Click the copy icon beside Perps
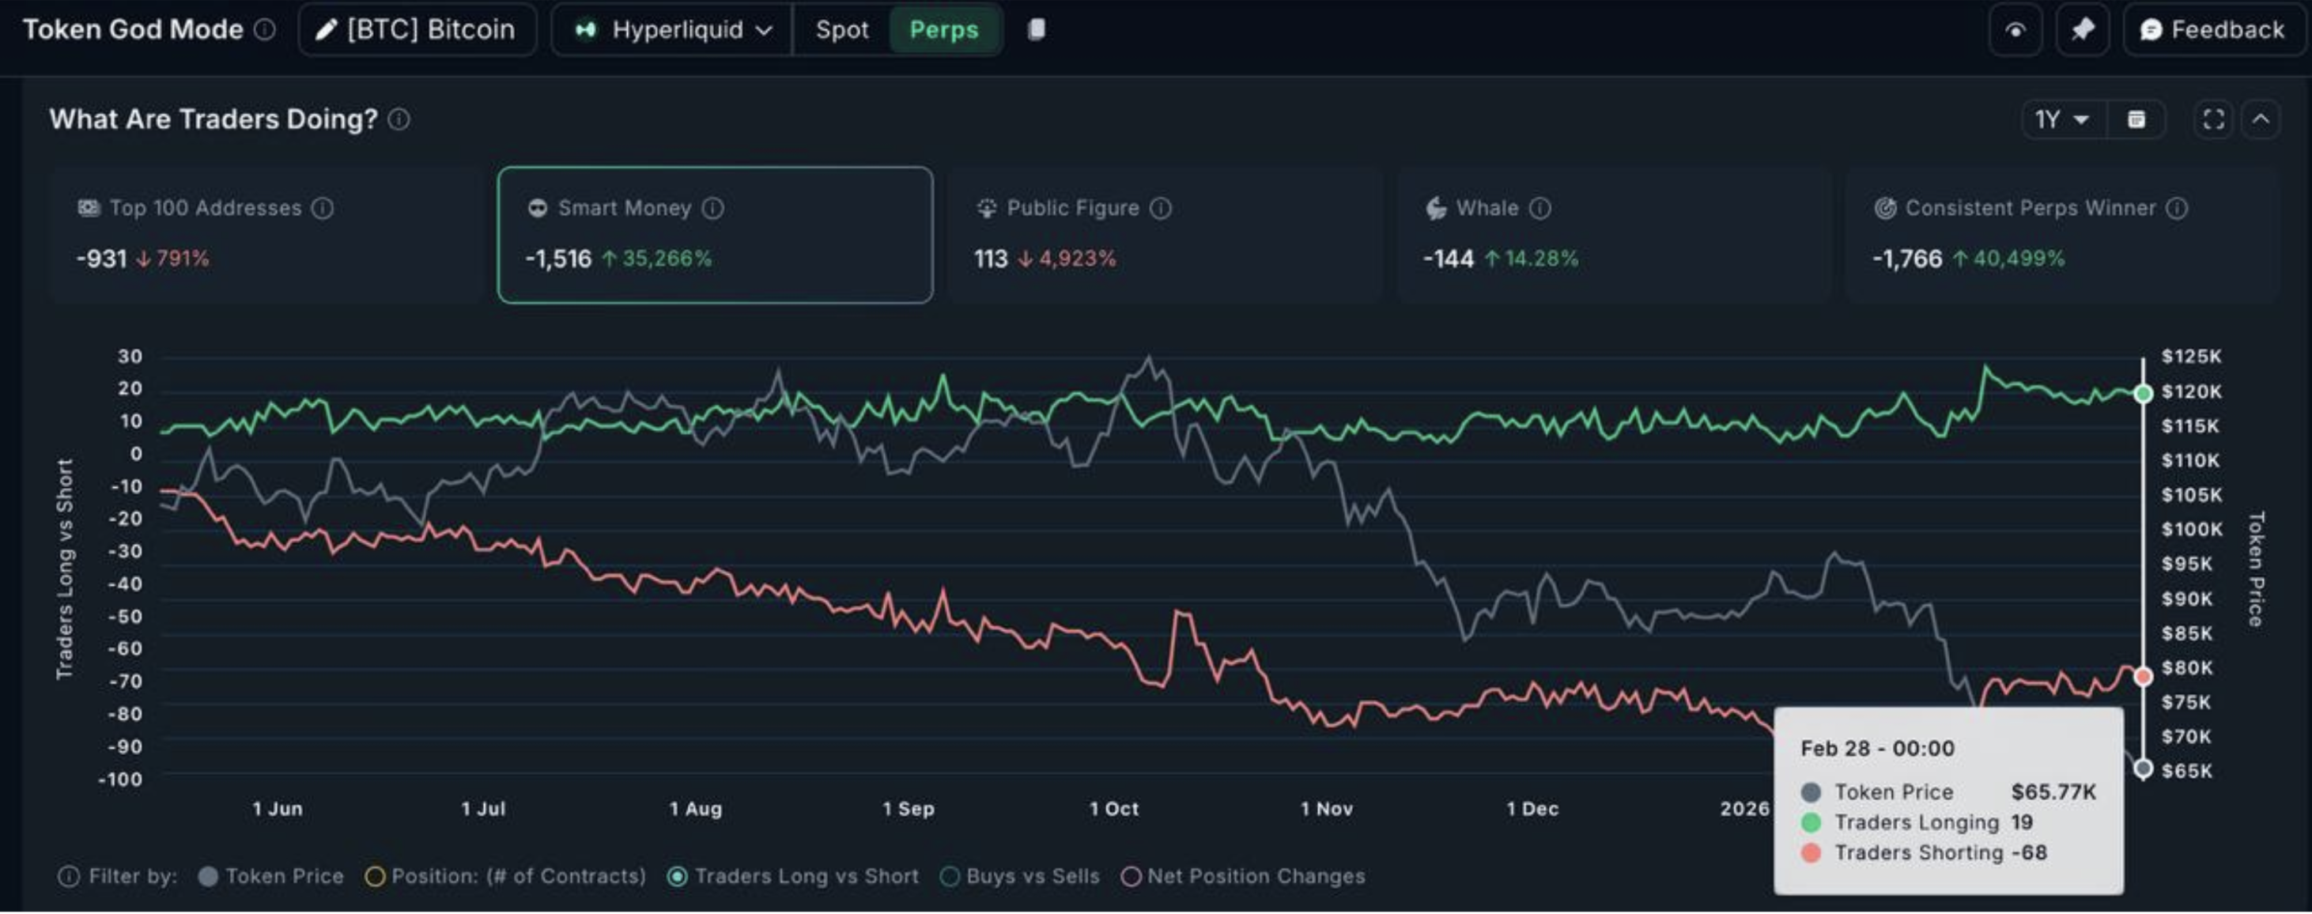Viewport: 2312px width, 914px height. click(1036, 29)
